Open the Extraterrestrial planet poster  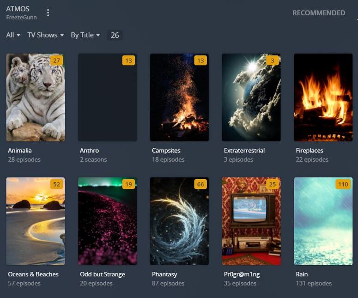(x=251, y=97)
